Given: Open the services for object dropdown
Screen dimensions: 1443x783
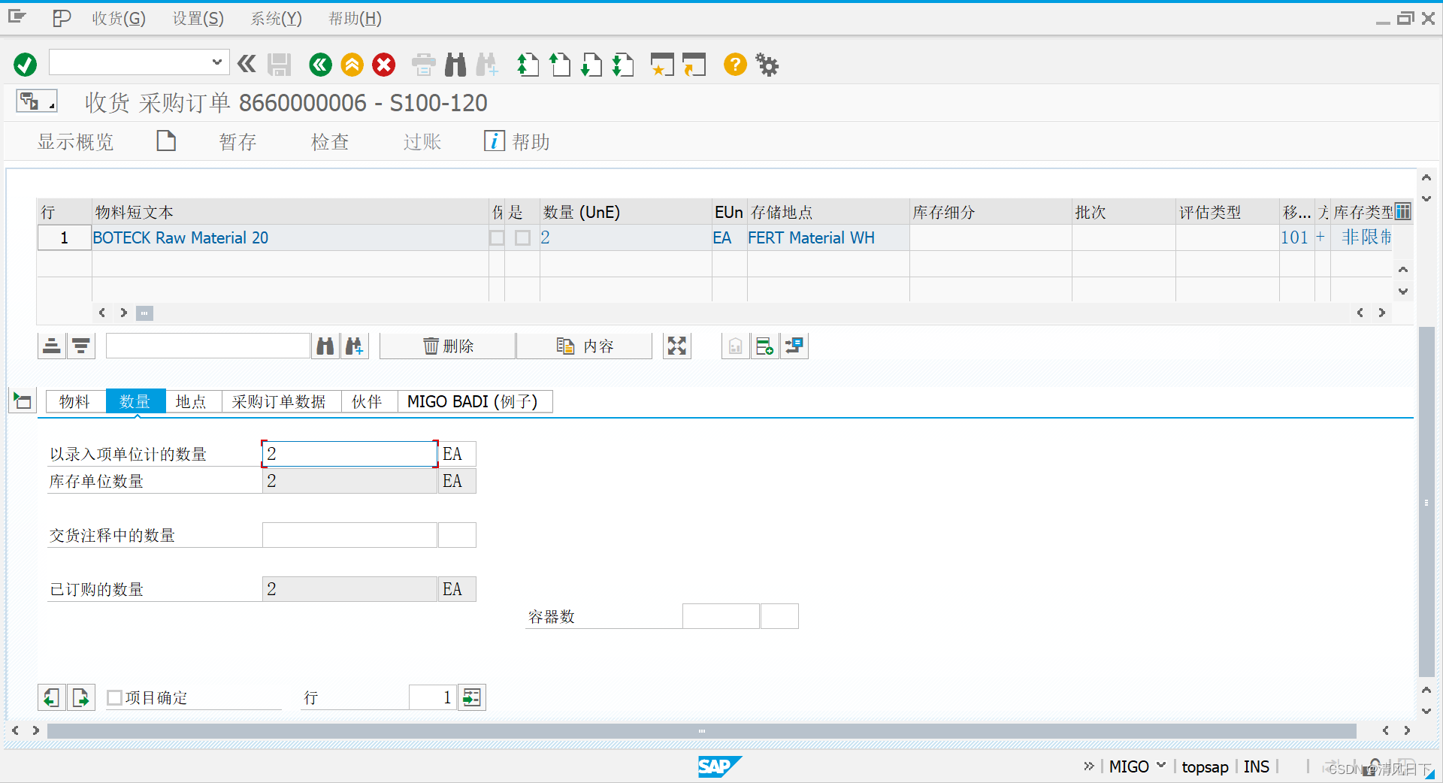Looking at the screenshot, I should 36,101.
